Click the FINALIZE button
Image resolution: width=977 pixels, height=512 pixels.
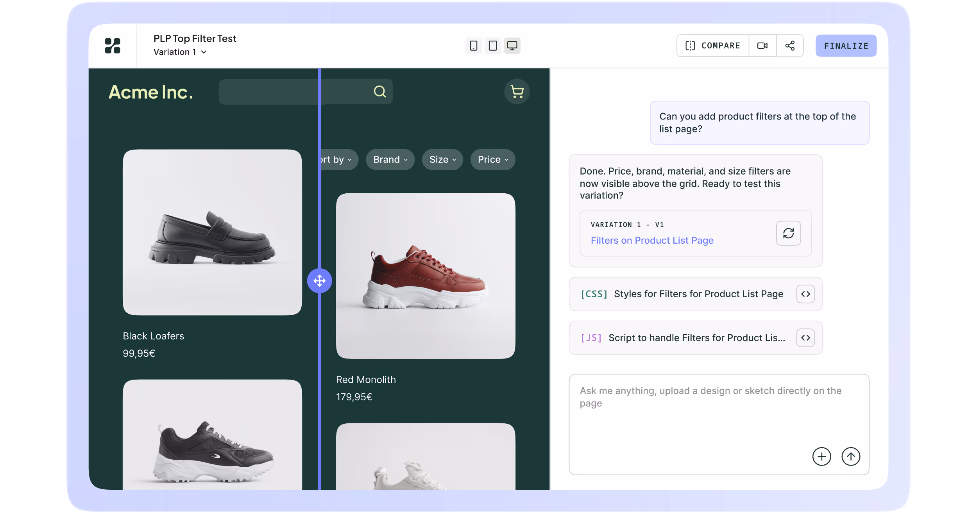pos(846,46)
